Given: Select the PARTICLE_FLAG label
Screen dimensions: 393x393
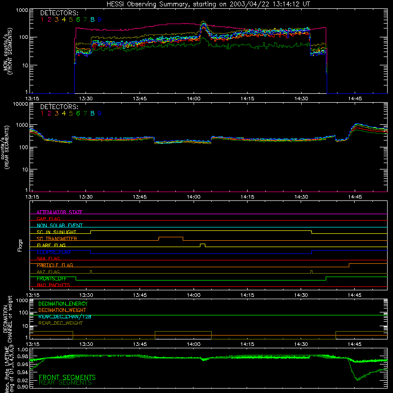Looking at the screenshot, I should tap(55, 265).
